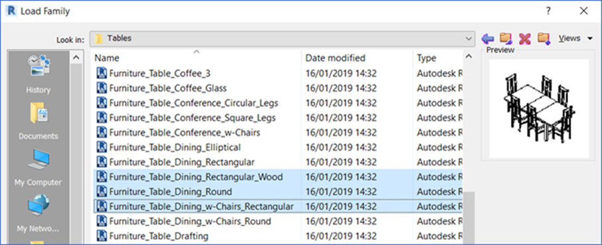Click file icon of Furniture_Table_Dining_Elliptical
Viewport: 602px width, 245px height.
pyautogui.click(x=102, y=147)
